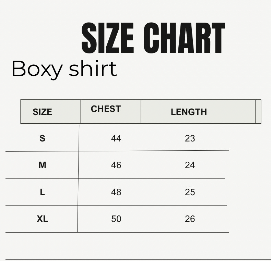The width and height of the screenshot is (271, 261).
Task: Select the LENGTH column header
Action: tap(189, 112)
